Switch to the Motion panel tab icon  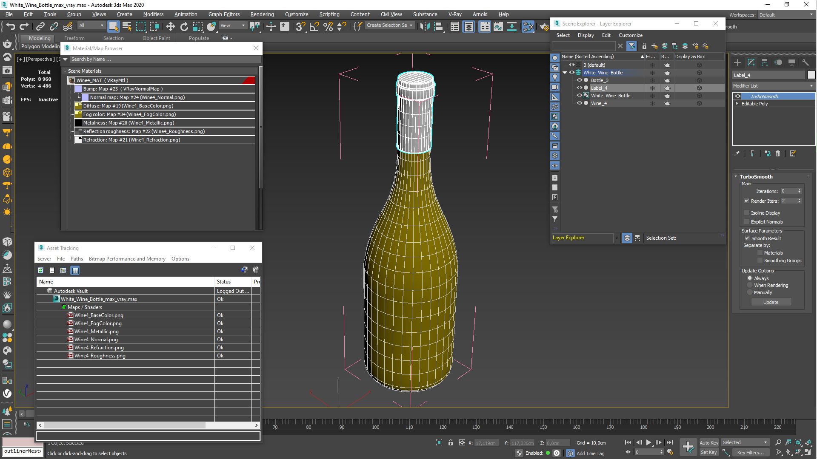pyautogui.click(x=778, y=62)
